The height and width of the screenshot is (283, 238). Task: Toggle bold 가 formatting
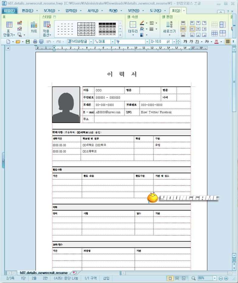[x=185, y=41]
